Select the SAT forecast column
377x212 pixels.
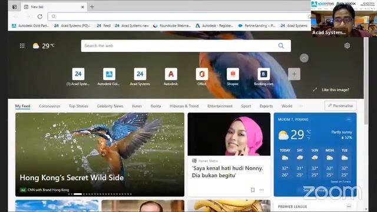pos(300,164)
